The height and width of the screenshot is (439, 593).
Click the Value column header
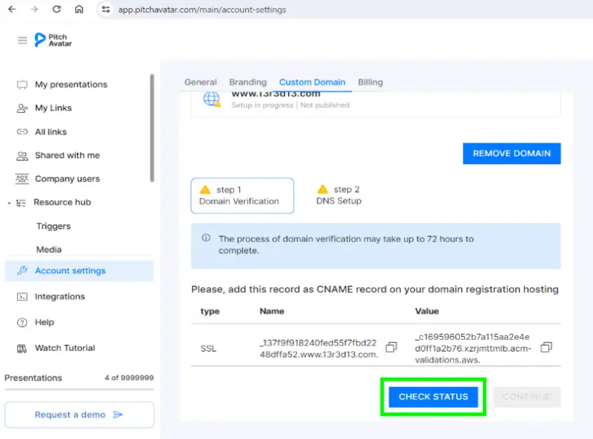[x=427, y=311]
